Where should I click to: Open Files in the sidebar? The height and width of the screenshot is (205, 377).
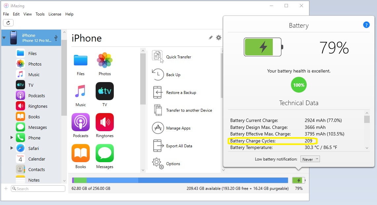(x=32, y=53)
